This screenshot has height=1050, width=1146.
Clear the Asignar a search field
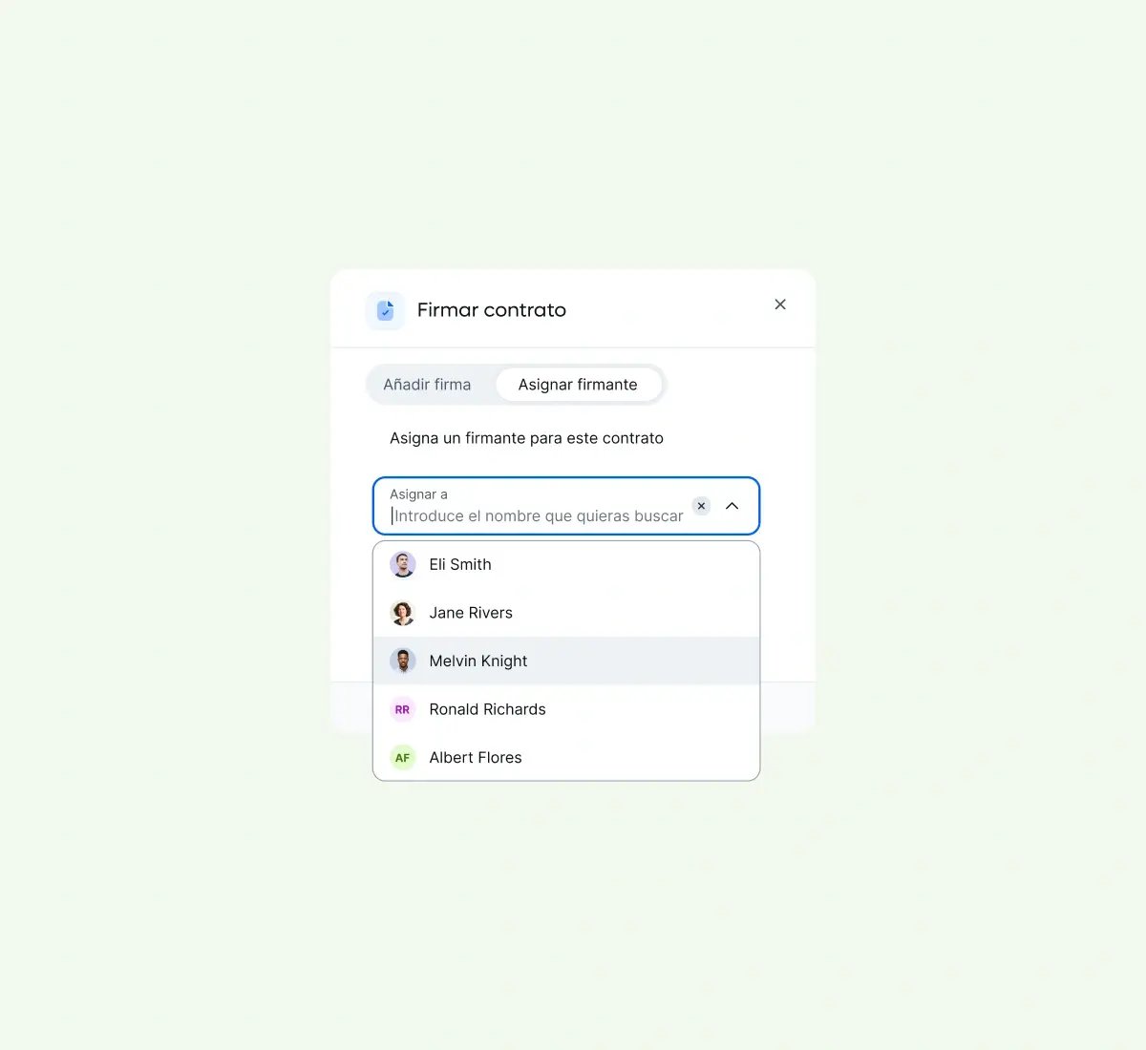click(701, 506)
